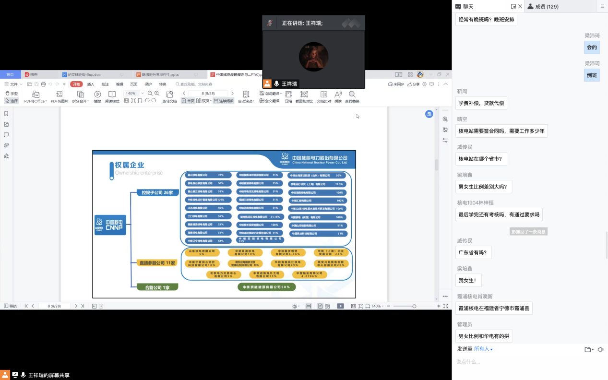The image size is (608, 380).
Task: Switch to the 插入 ribbon tab
Action: 91,84
